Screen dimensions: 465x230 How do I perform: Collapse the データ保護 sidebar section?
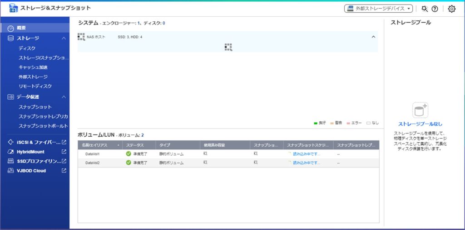pyautogui.click(x=64, y=97)
